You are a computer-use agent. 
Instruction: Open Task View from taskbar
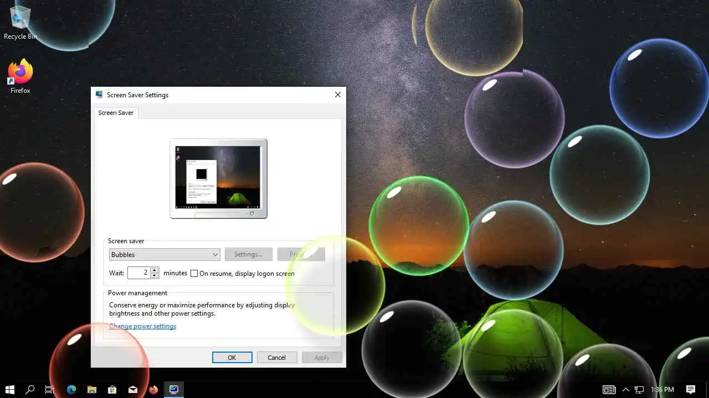[x=49, y=389]
